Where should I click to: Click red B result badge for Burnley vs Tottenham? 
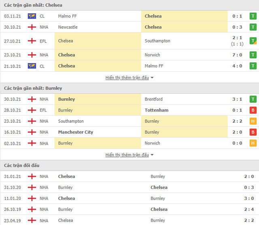(253, 110)
